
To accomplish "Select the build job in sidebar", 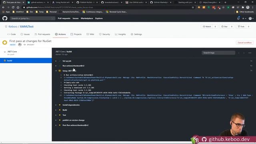I will (x=26, y=60).
